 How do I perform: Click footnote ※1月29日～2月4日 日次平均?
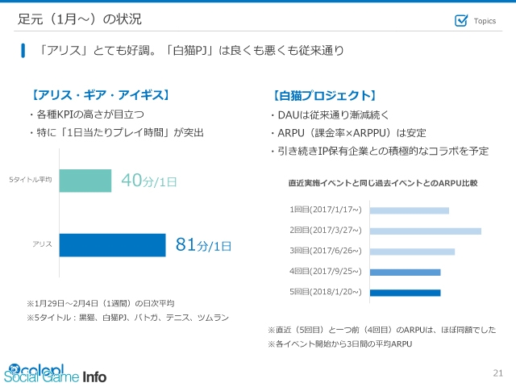(x=100, y=303)
